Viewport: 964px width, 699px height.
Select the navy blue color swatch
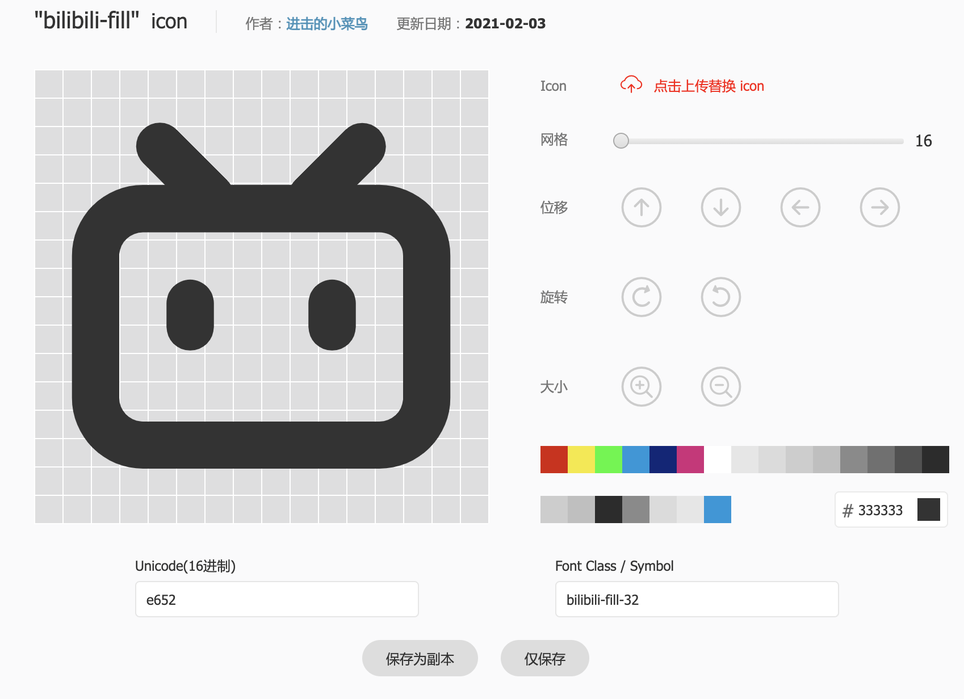[663, 460]
